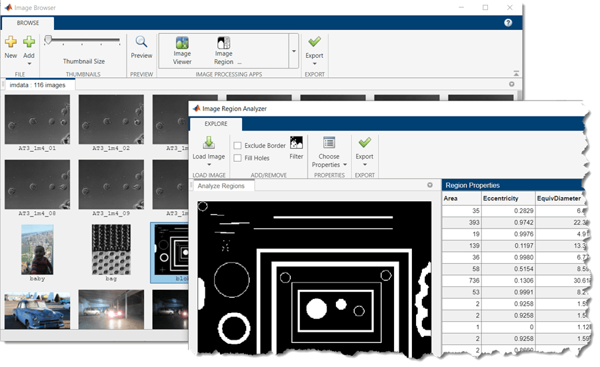Click the Load Image icon
Screen dimensions: 600x367
click(208, 143)
